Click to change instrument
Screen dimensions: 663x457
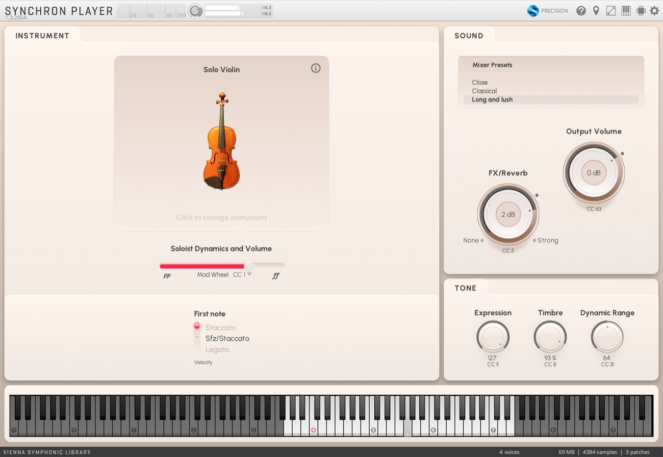[x=221, y=217]
